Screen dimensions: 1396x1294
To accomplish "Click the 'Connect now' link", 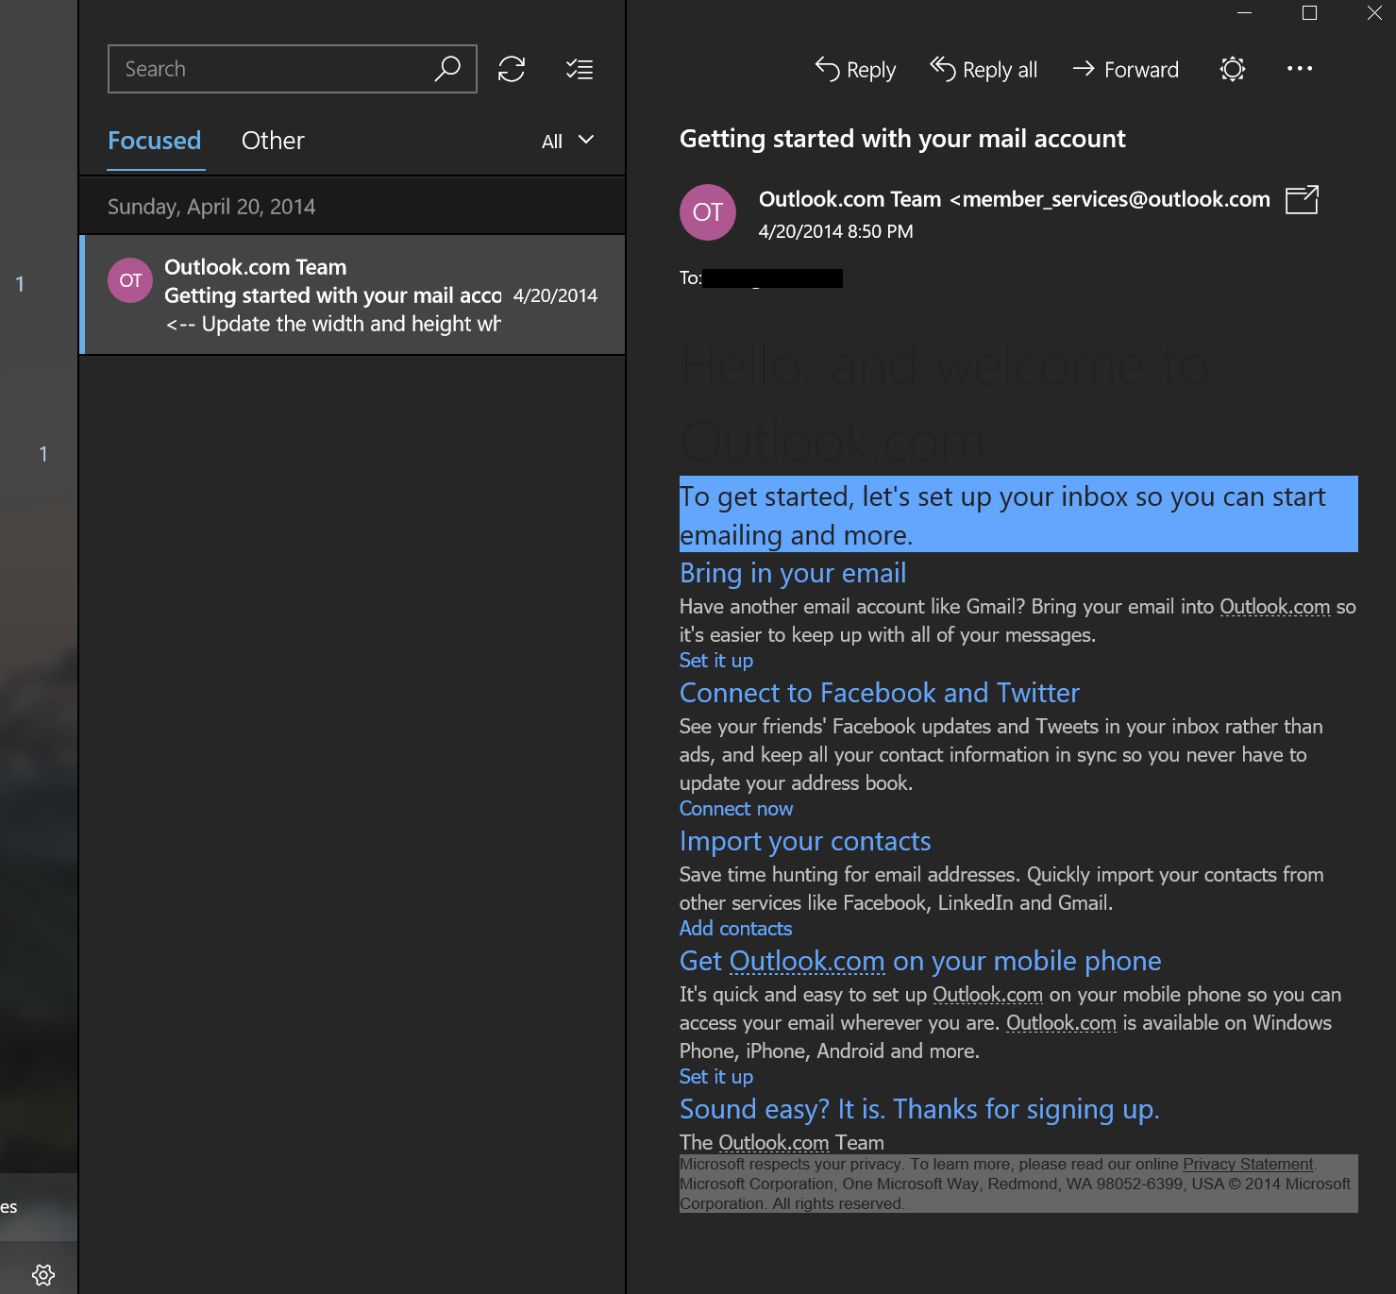I will [x=736, y=809].
